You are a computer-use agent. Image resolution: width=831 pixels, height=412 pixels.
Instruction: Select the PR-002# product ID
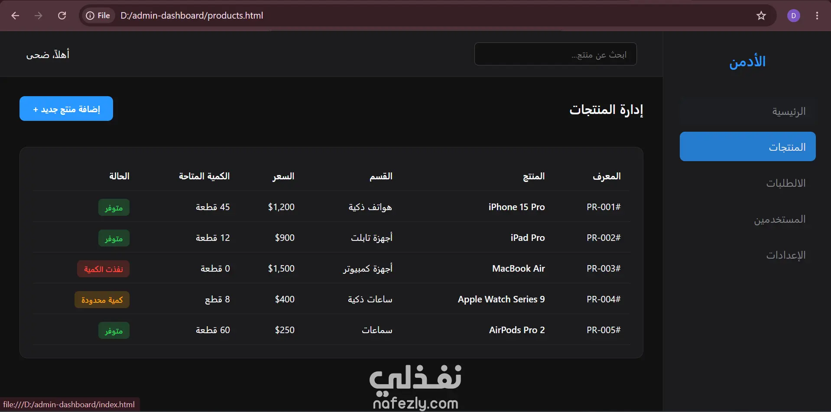pyautogui.click(x=604, y=238)
